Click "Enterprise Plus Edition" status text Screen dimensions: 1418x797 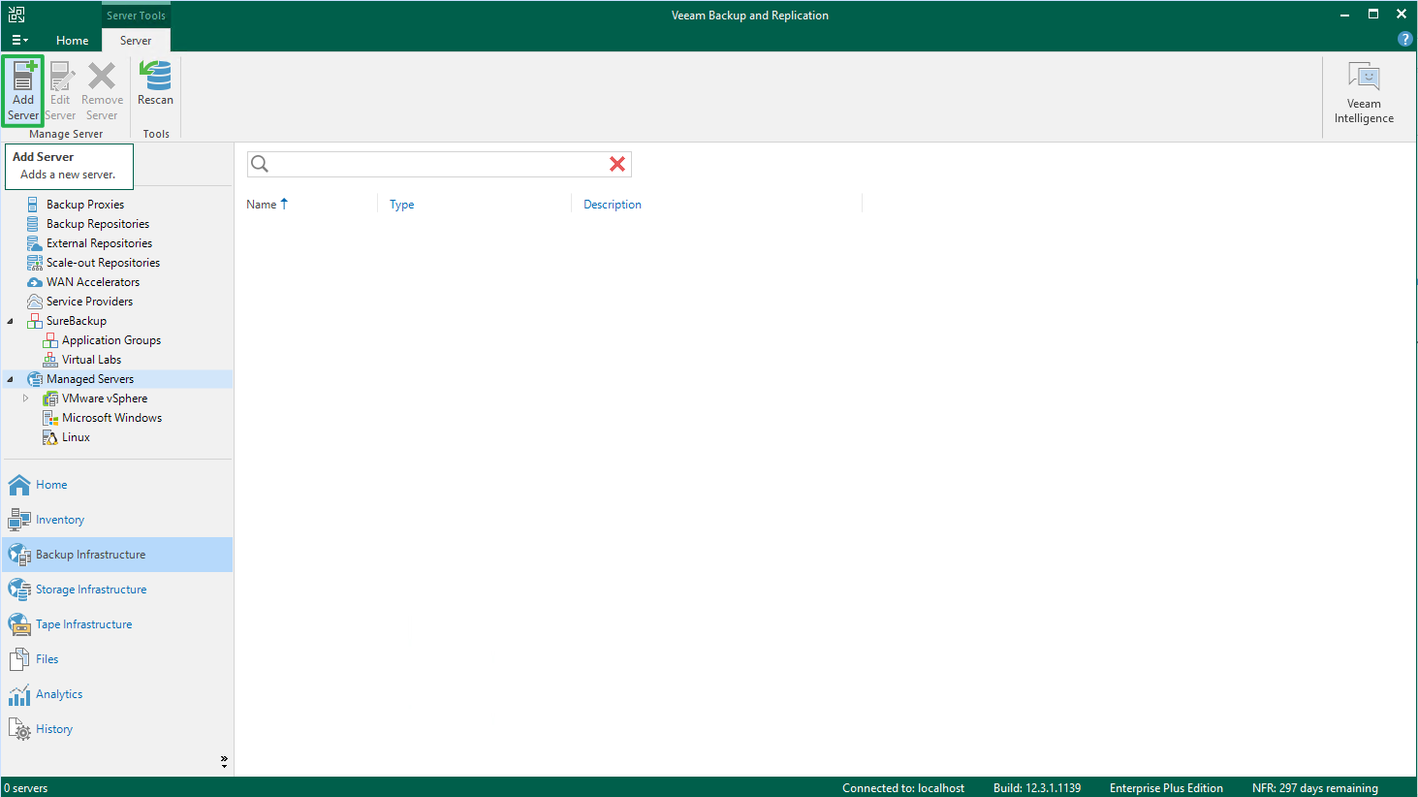coord(1166,788)
